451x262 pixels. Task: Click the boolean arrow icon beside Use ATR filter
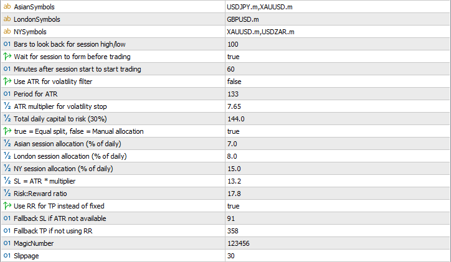(7, 82)
